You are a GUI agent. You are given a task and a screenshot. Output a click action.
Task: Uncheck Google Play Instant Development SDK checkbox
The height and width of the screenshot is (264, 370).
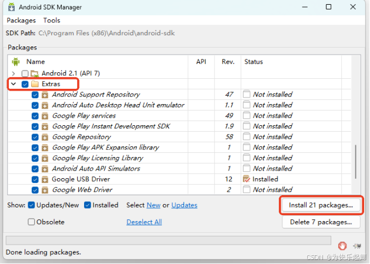coord(35,126)
